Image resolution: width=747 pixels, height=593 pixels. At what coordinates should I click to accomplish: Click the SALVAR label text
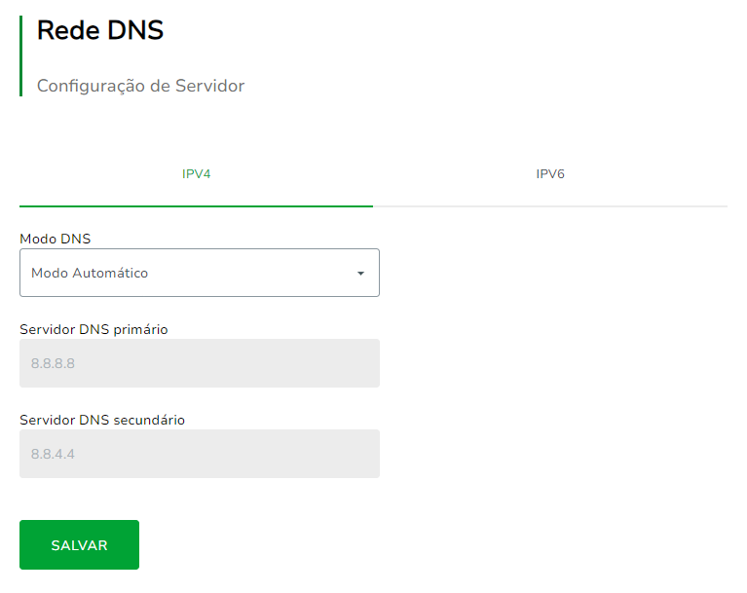[x=79, y=545]
